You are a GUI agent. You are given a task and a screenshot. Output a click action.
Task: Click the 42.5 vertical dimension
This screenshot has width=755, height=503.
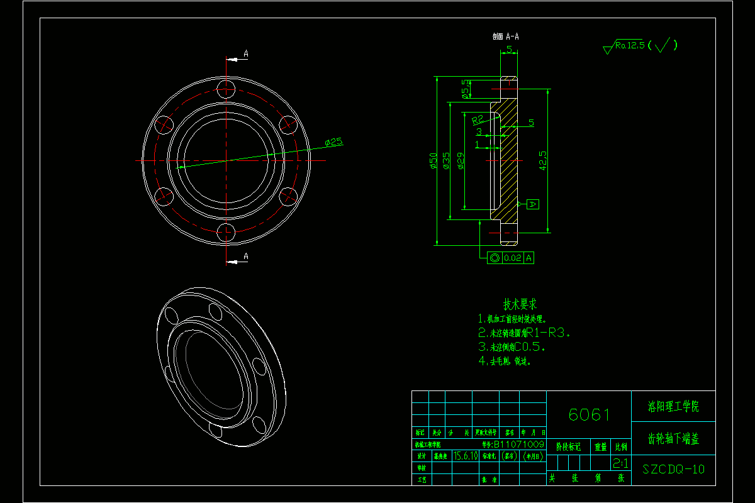(542, 160)
